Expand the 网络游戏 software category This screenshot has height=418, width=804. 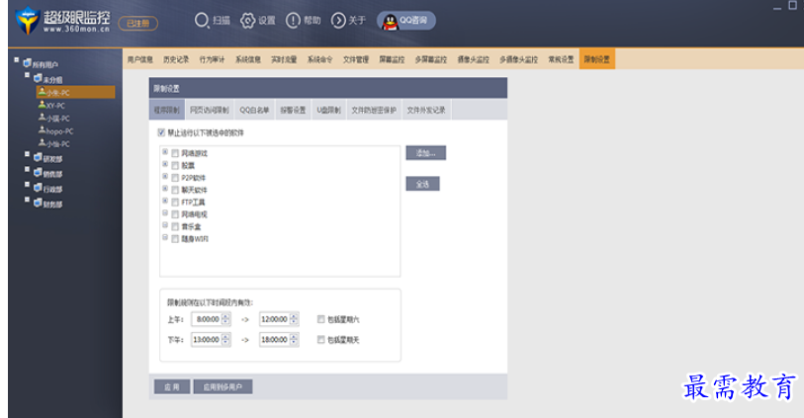(165, 151)
